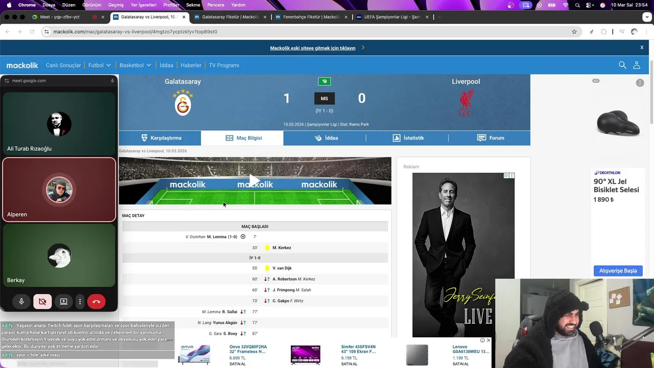The height and width of the screenshot is (368, 654).
Task: Switch to the İstatistik tab
Action: (407, 138)
